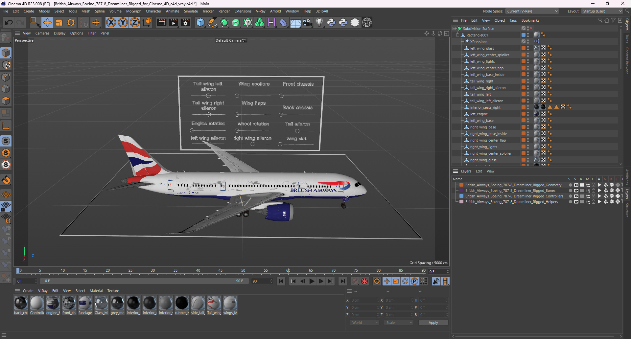The width and height of the screenshot is (631, 339).
Task: Collapse the Subdivision Surface object
Action: (x=454, y=29)
